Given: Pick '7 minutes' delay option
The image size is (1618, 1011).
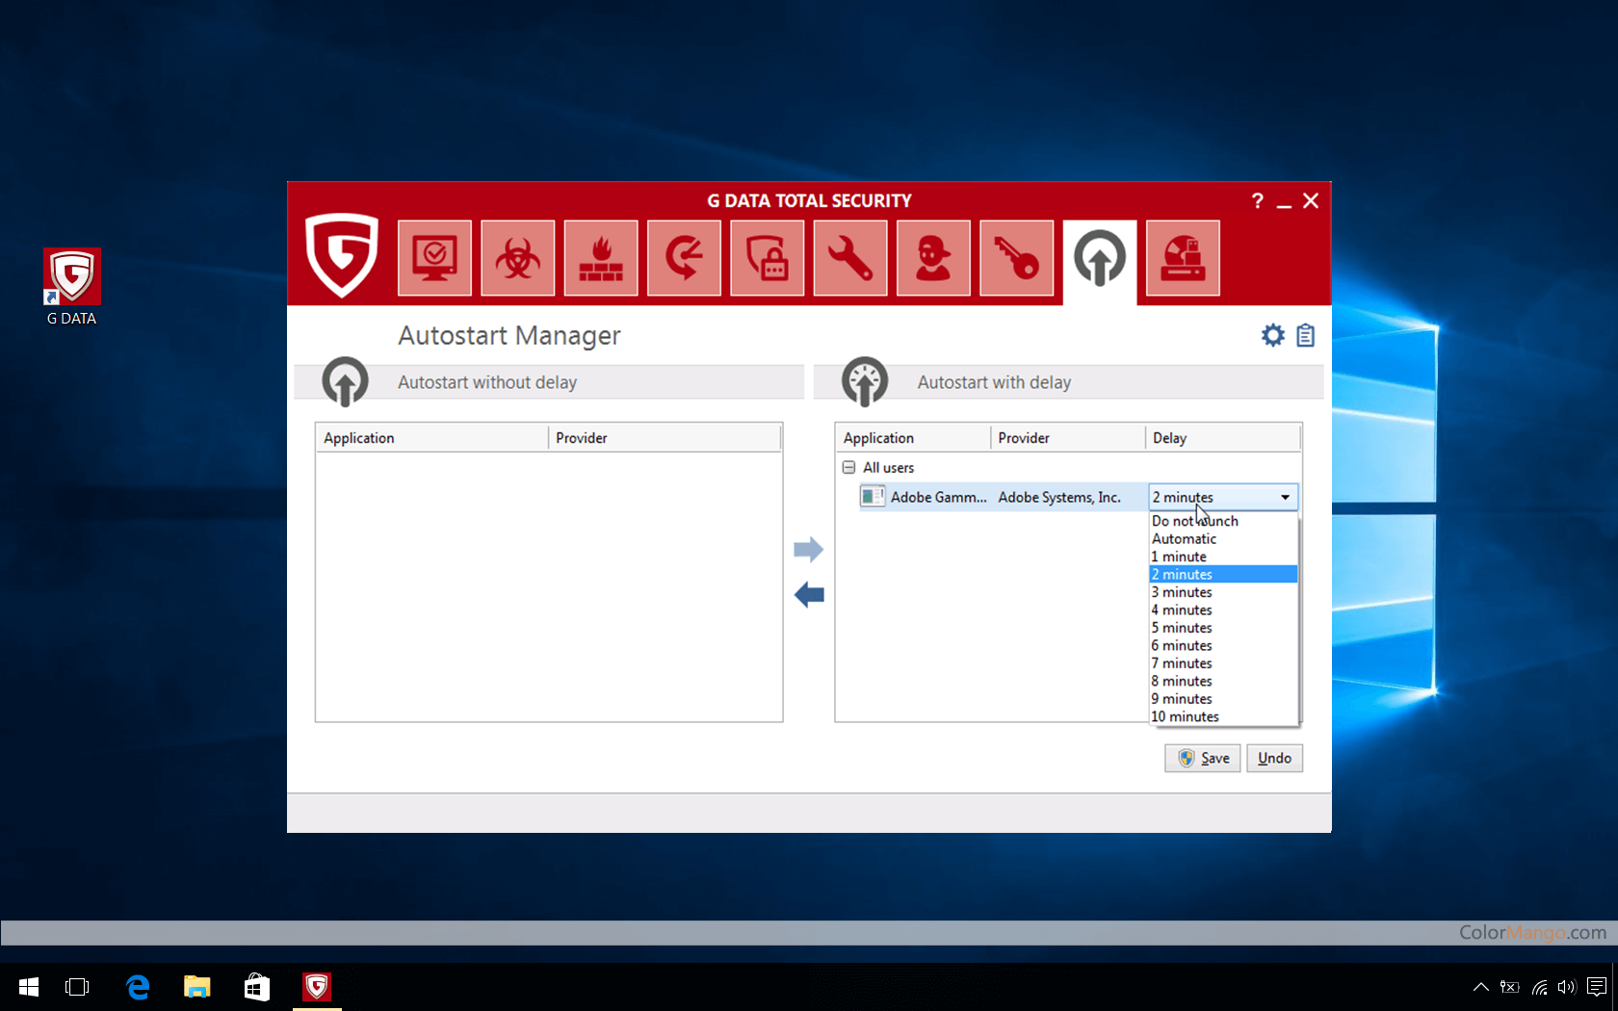Looking at the screenshot, I should click(1224, 663).
